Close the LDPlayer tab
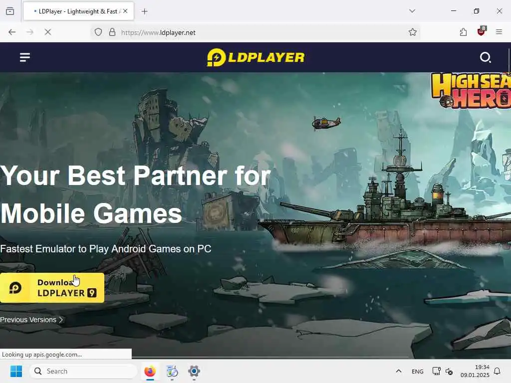Viewport: 511px width, 383px height. click(x=125, y=11)
